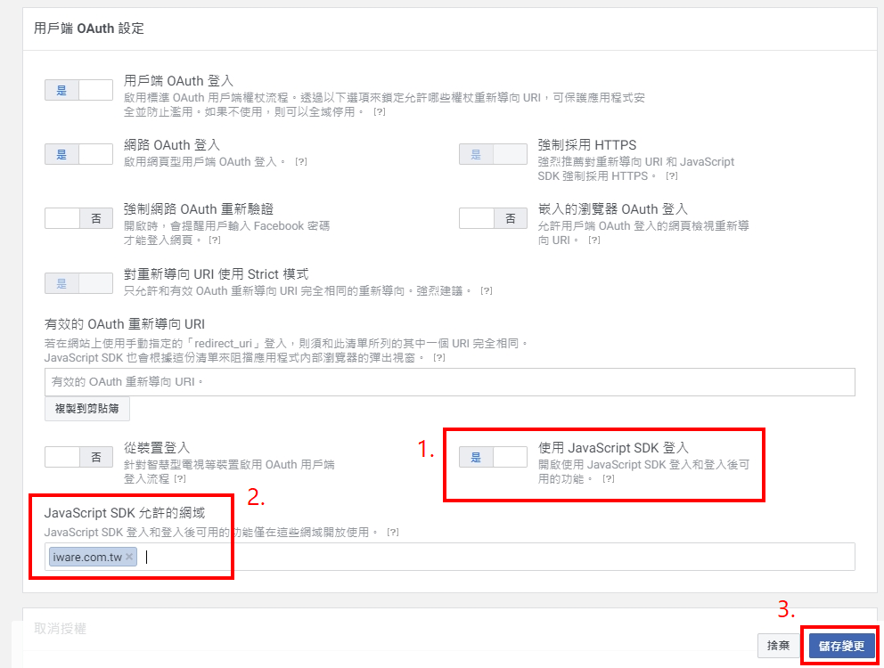The width and height of the screenshot is (884, 668).
Task: Toggle the 使用 JavaScript SDK 登入 switch
Action: pyautogui.click(x=494, y=457)
